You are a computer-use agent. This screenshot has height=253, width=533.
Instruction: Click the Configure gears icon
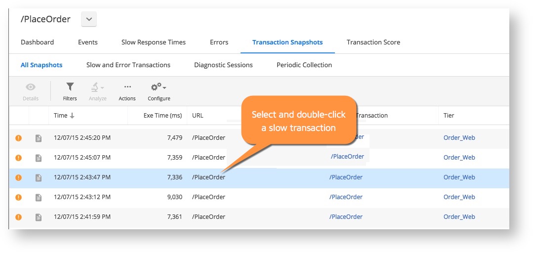click(x=157, y=87)
